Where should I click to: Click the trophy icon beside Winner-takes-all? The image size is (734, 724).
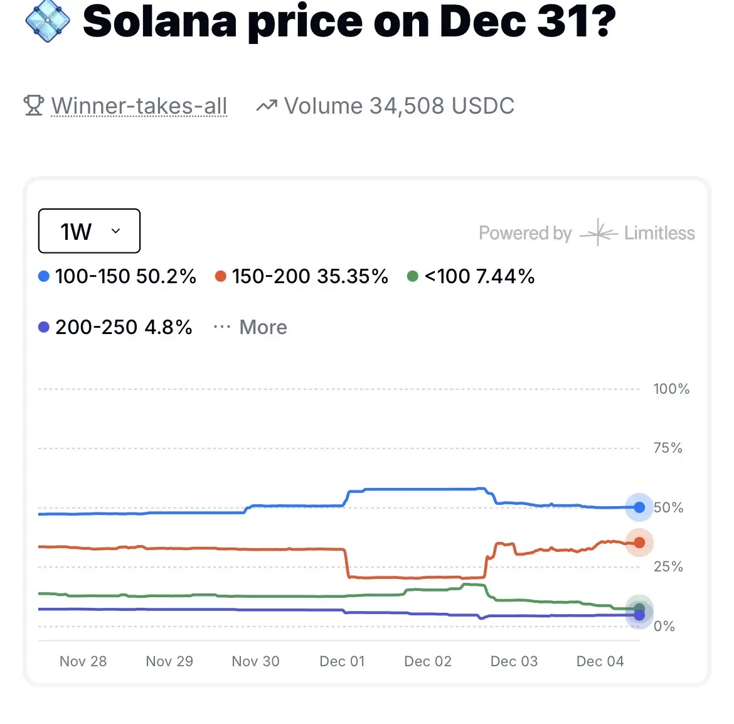coord(33,105)
